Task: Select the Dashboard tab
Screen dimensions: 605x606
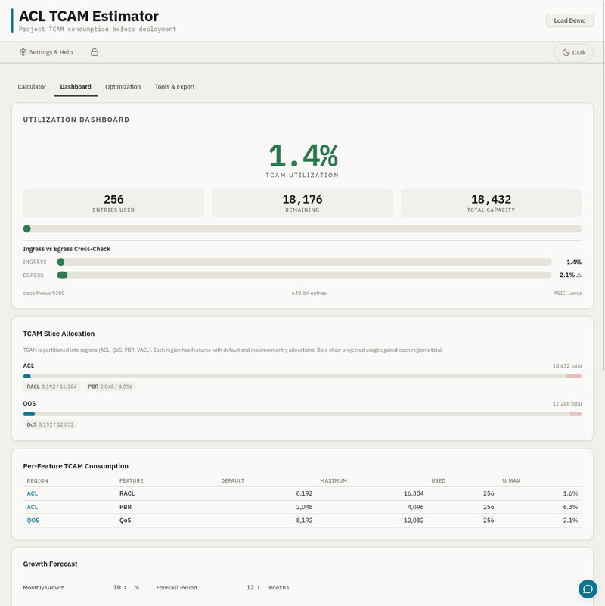Action: tap(76, 87)
